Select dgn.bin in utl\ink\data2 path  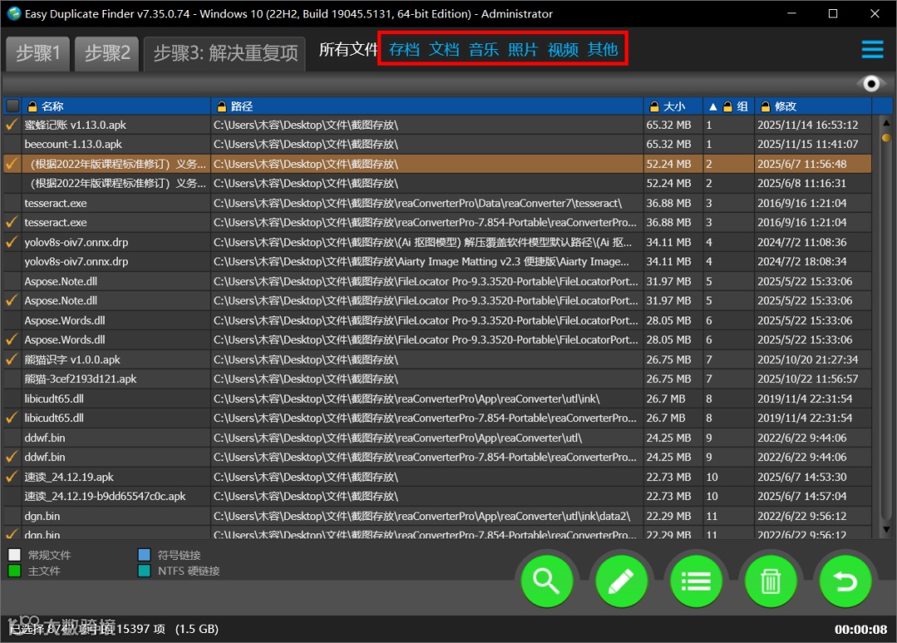coord(42,516)
